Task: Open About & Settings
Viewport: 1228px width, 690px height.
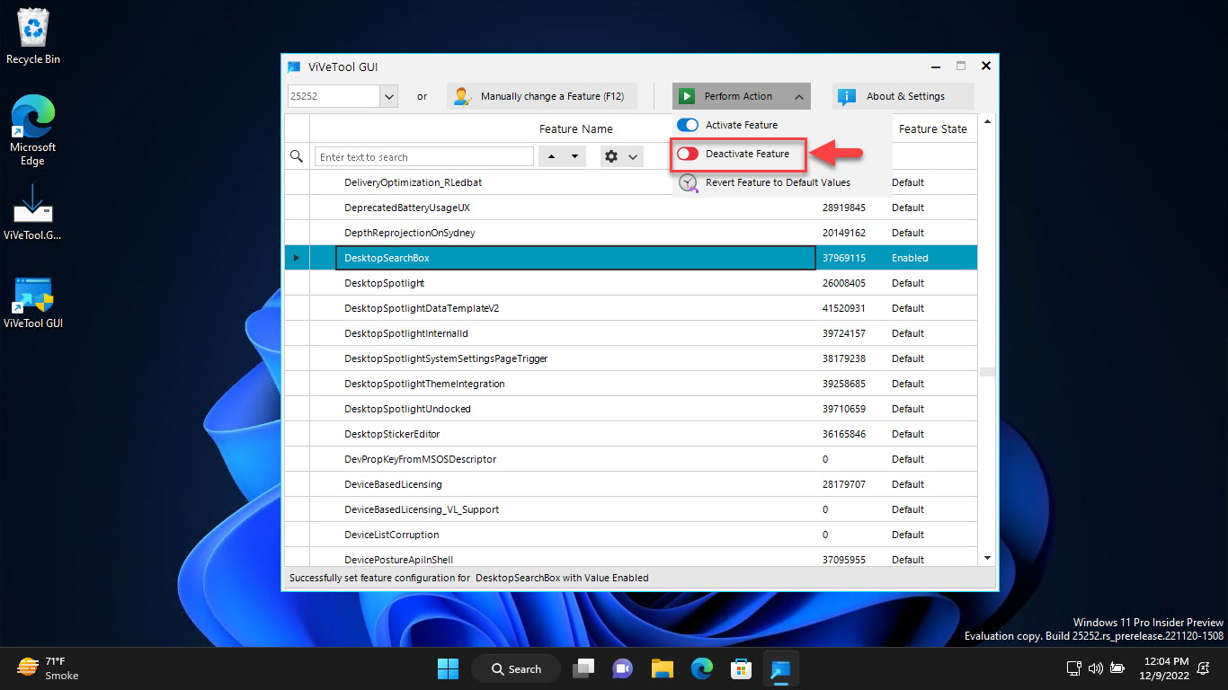Action: pyautogui.click(x=903, y=96)
